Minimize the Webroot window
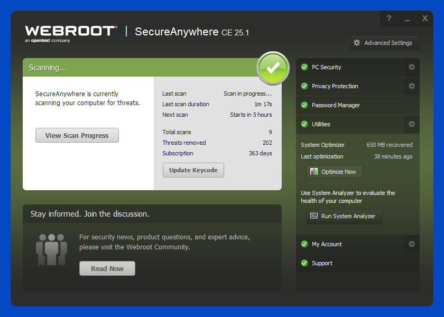This screenshot has height=317, width=444. point(407,18)
